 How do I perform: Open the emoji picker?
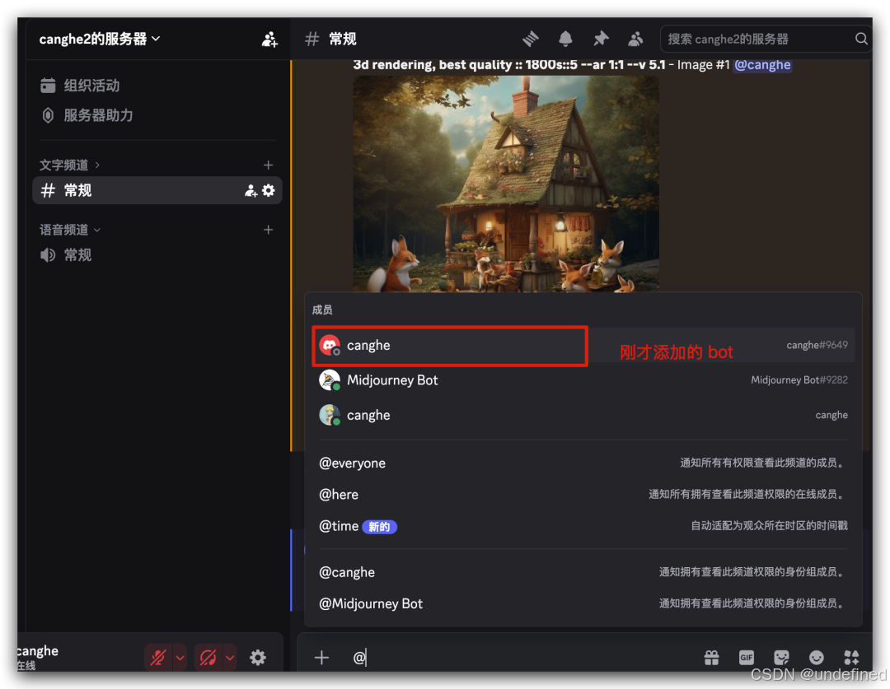pos(817,657)
